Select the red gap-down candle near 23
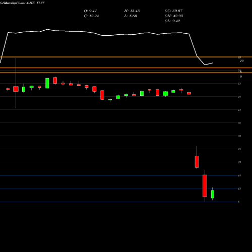The width and height of the screenshot is (252, 252). (x=197, y=162)
